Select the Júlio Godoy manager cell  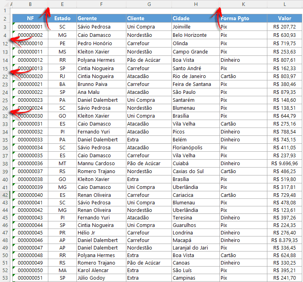click(101, 278)
